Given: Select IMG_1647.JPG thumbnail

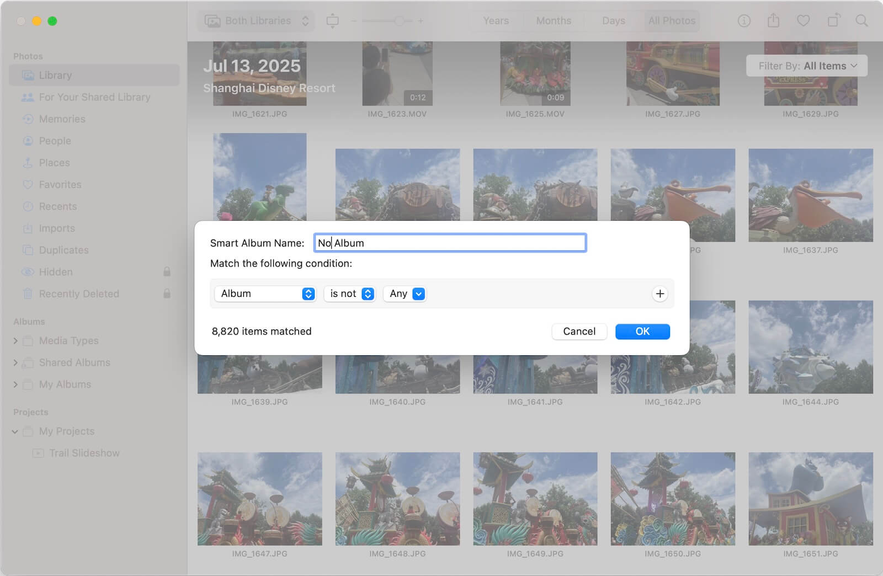Looking at the screenshot, I should click(259, 499).
